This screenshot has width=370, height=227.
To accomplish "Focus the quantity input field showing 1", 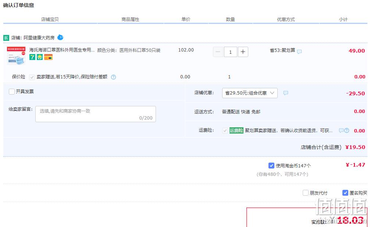I will click(x=231, y=52).
